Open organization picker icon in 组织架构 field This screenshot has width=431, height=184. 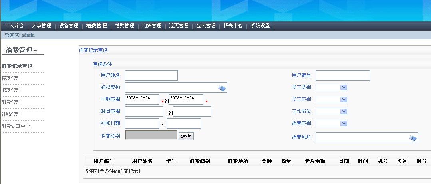(x=222, y=88)
